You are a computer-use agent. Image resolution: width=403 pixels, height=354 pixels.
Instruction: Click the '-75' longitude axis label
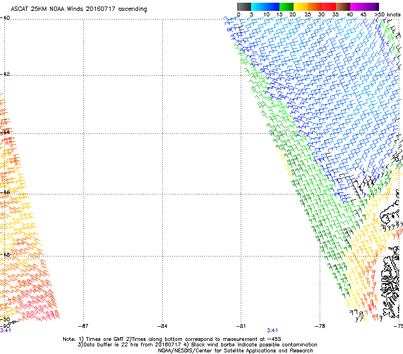399,326
